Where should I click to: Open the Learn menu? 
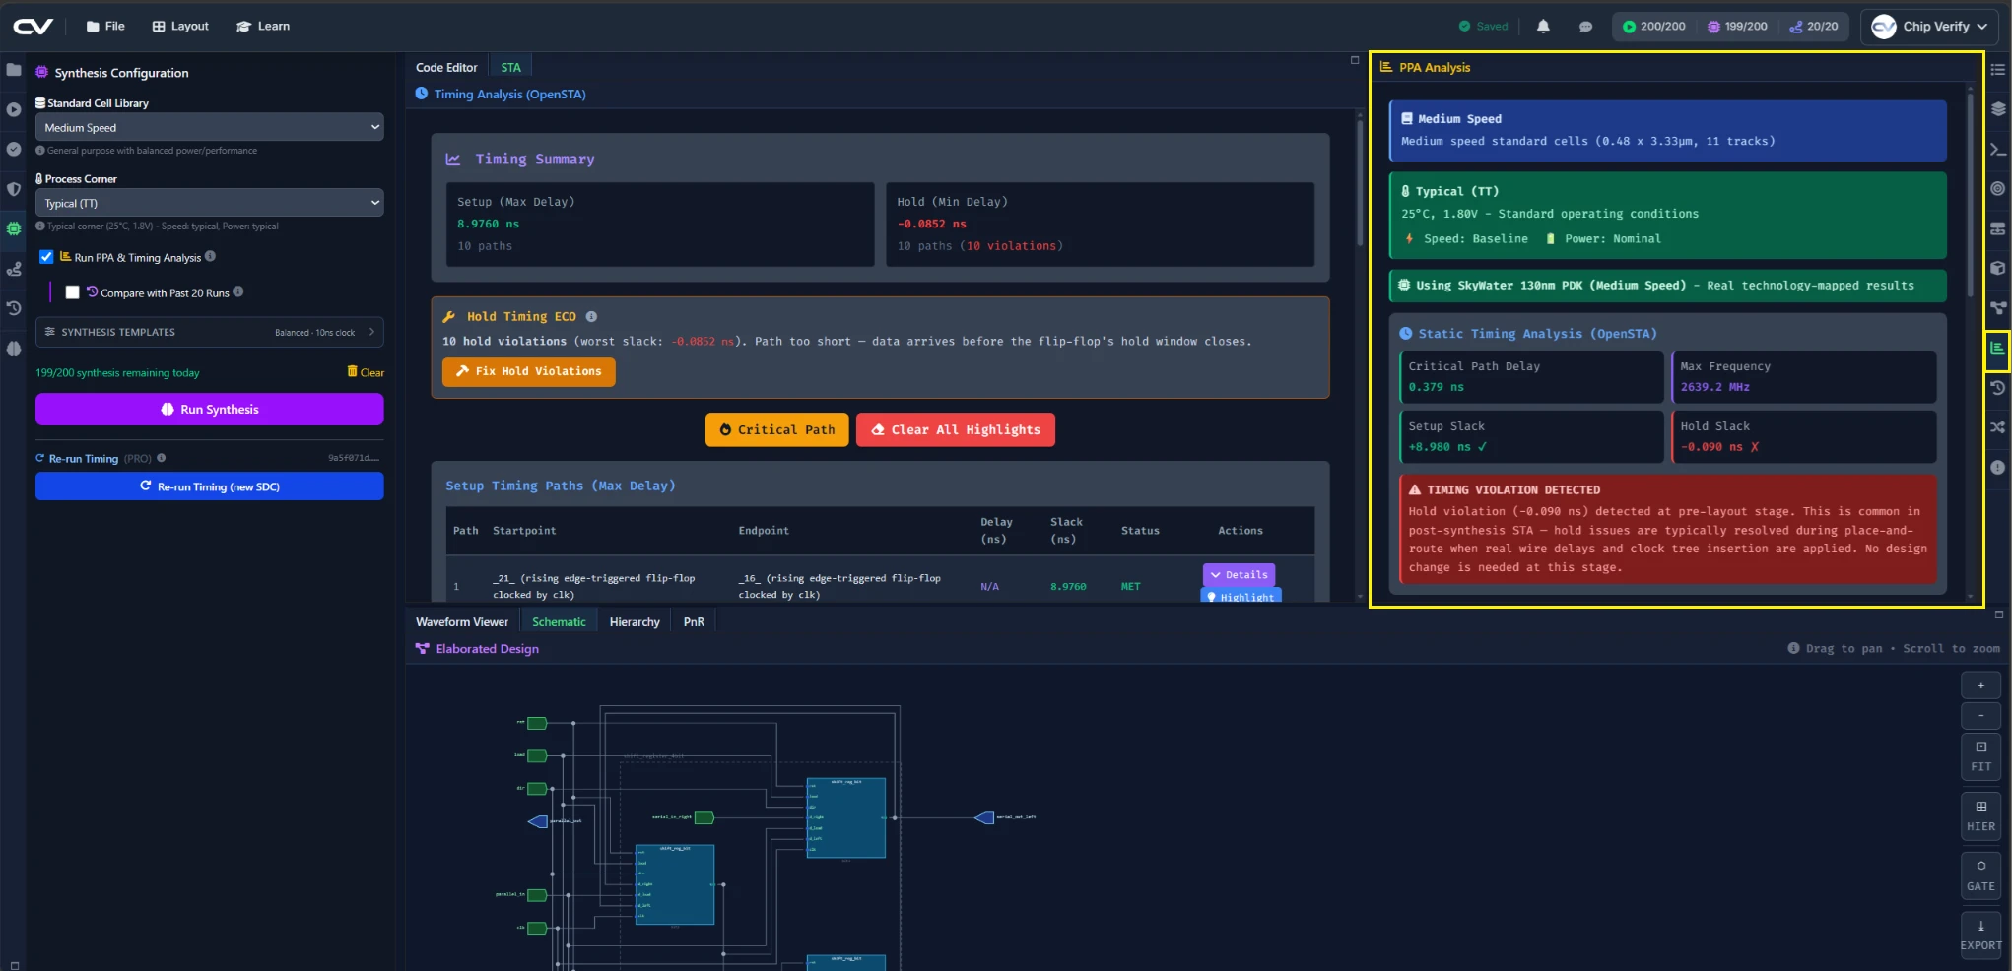tap(263, 27)
